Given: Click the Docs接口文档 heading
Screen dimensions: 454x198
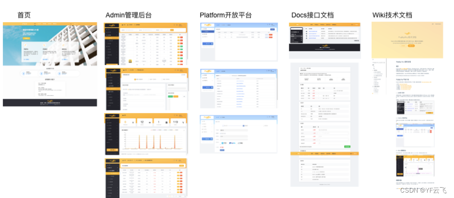Looking at the screenshot, I should (x=312, y=15).
